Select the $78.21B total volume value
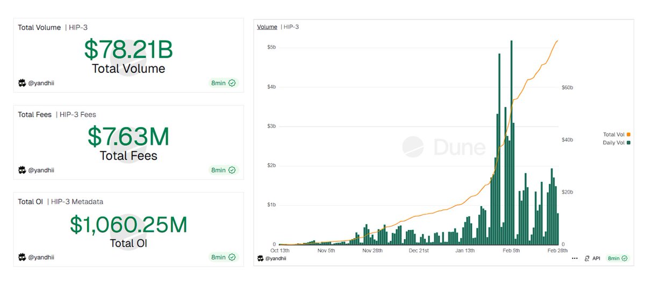 128,49
